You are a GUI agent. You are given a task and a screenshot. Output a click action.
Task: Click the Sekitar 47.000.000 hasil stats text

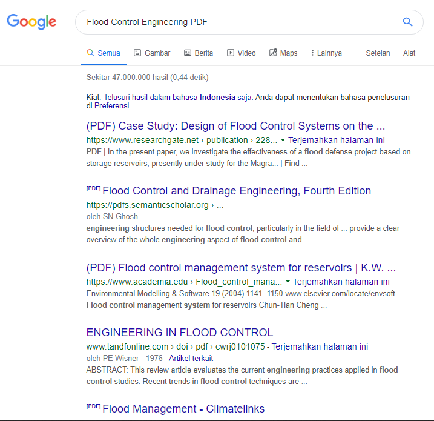coord(147,78)
